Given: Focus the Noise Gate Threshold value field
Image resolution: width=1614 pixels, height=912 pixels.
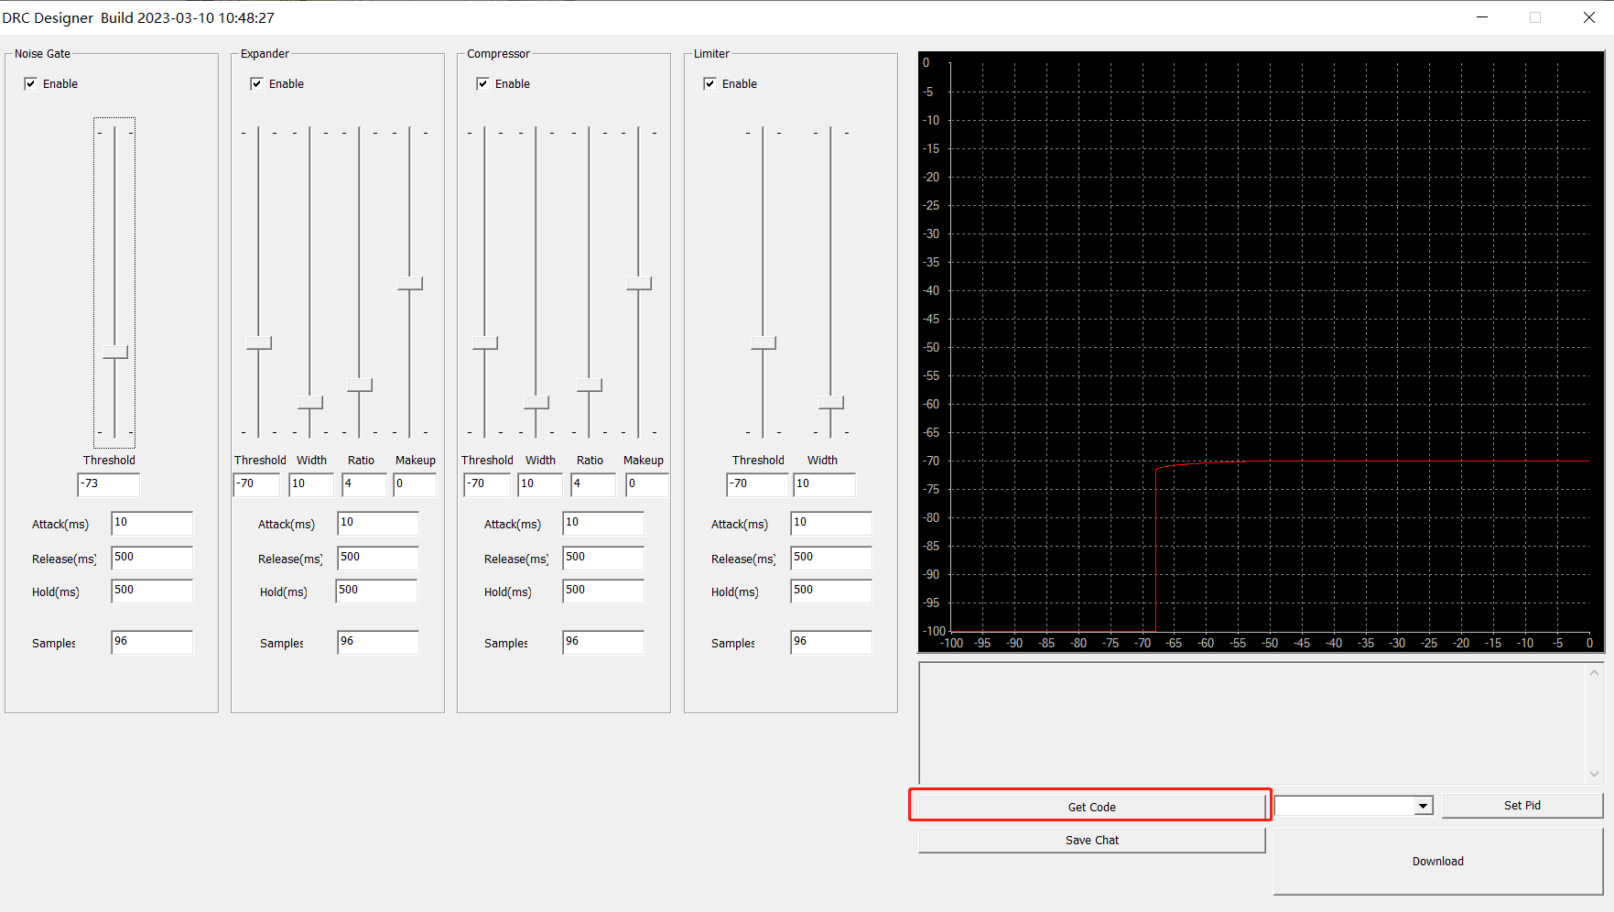Looking at the screenshot, I should 109,484.
